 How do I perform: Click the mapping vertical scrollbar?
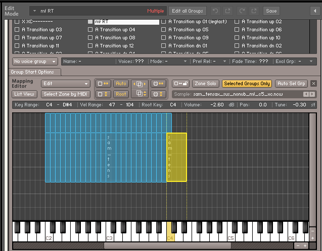pyautogui.click(x=312, y=170)
